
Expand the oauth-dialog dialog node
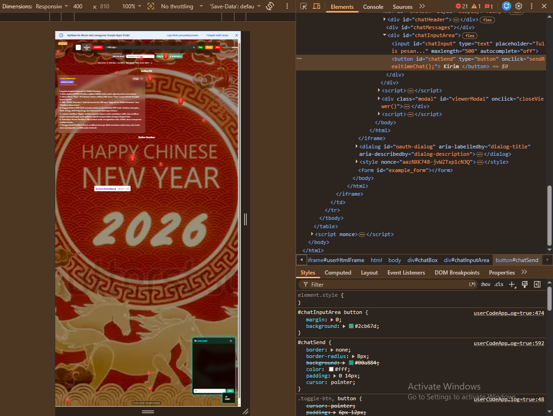click(x=356, y=146)
